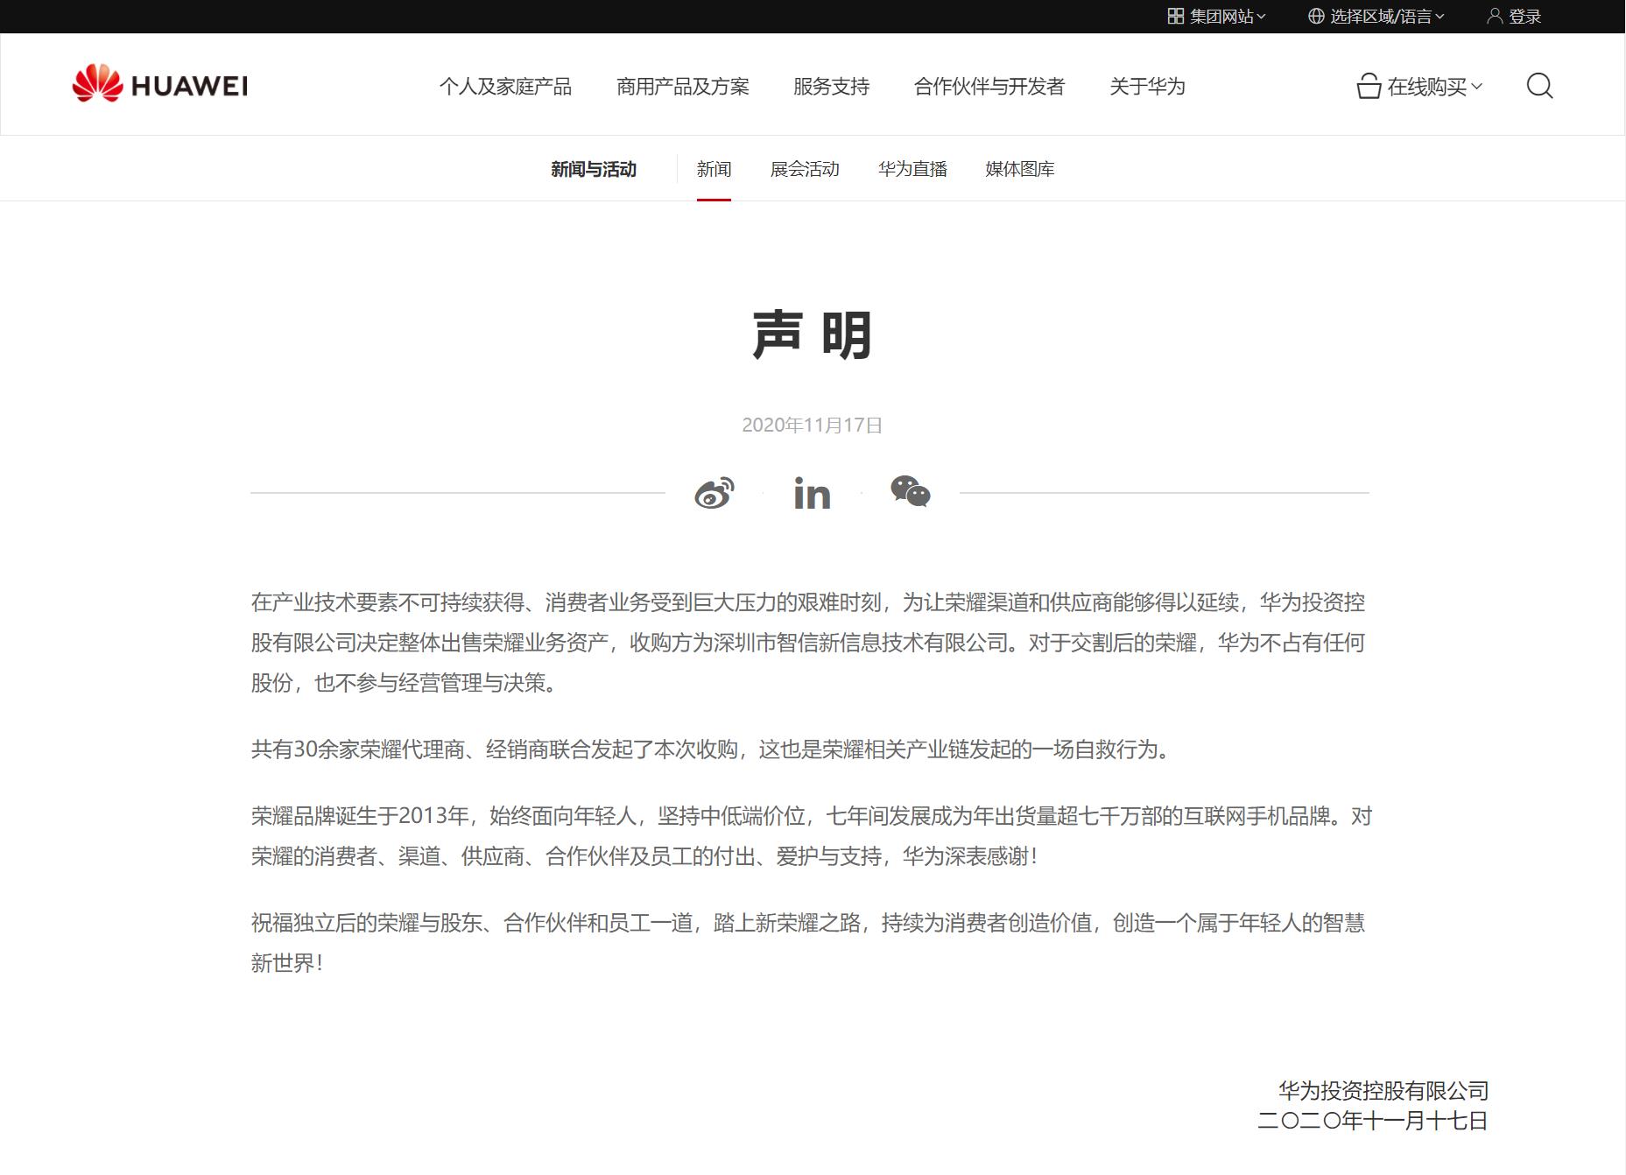The width and height of the screenshot is (1626, 1175).
Task: Click the date 2020年11月17日
Action: coord(812,425)
